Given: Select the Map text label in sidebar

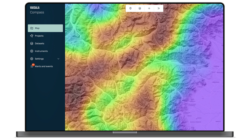Looking at the screenshot, I should coord(37,28).
